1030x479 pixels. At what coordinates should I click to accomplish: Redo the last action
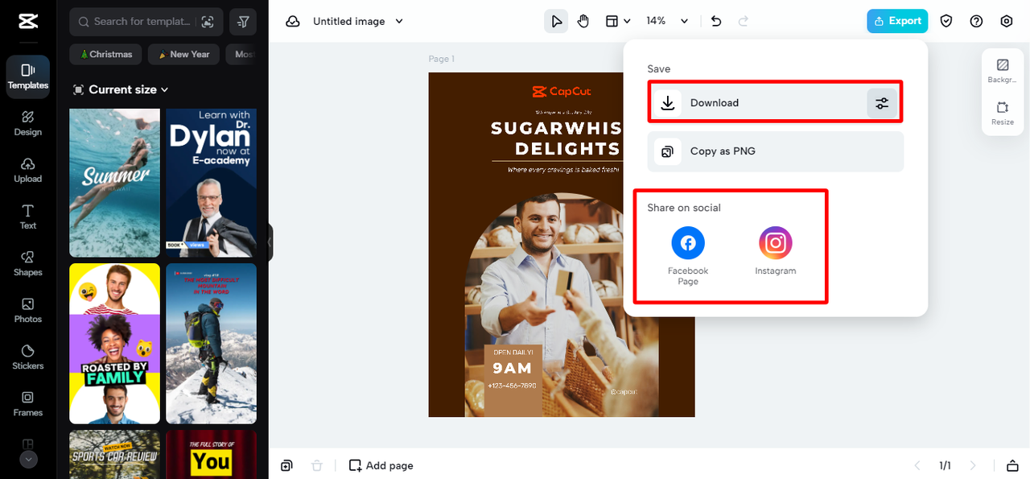click(x=743, y=21)
